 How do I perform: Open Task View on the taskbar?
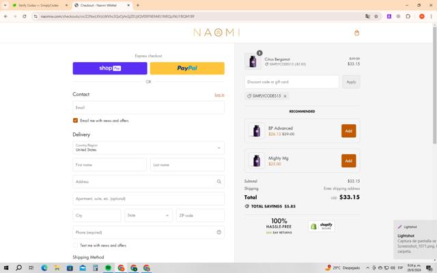click(31, 268)
